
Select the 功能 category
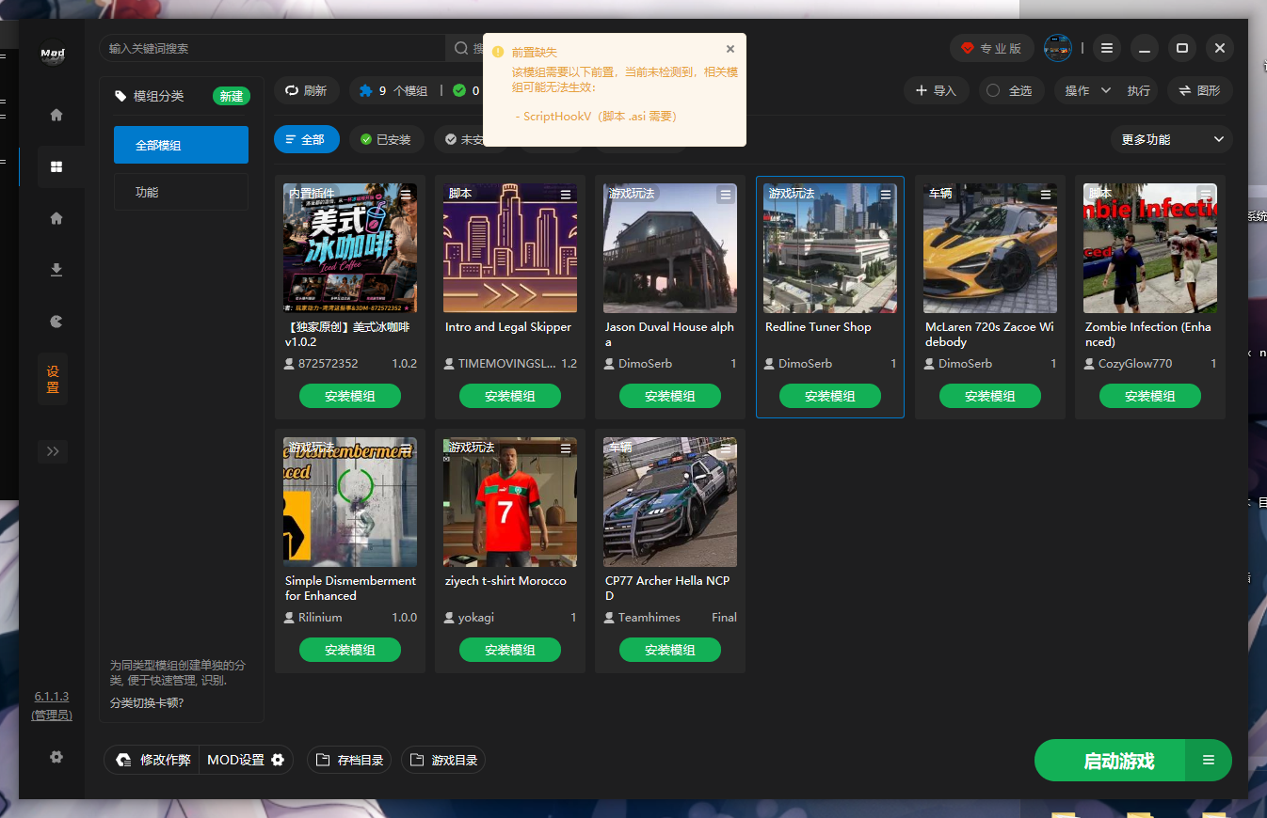[181, 192]
